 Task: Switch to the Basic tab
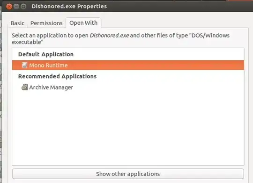click(x=17, y=23)
